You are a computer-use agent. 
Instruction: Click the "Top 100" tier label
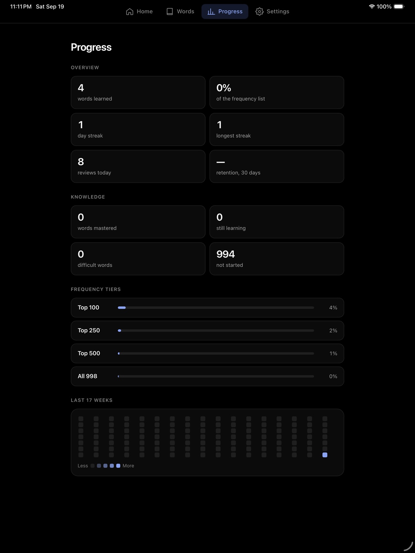(88, 308)
